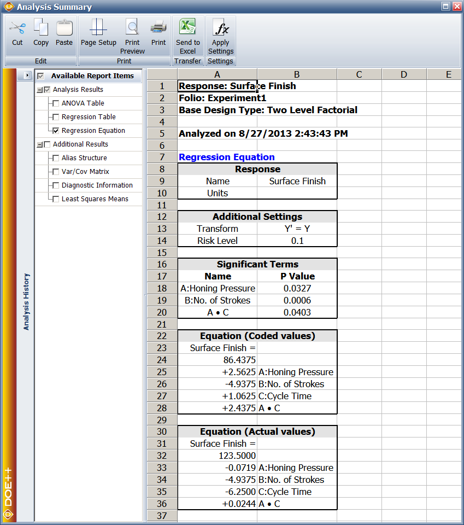Image resolution: width=464 pixels, height=525 pixels.
Task: Click 'B:No. of Strokes' in Significant Terms
Action: [x=218, y=300]
